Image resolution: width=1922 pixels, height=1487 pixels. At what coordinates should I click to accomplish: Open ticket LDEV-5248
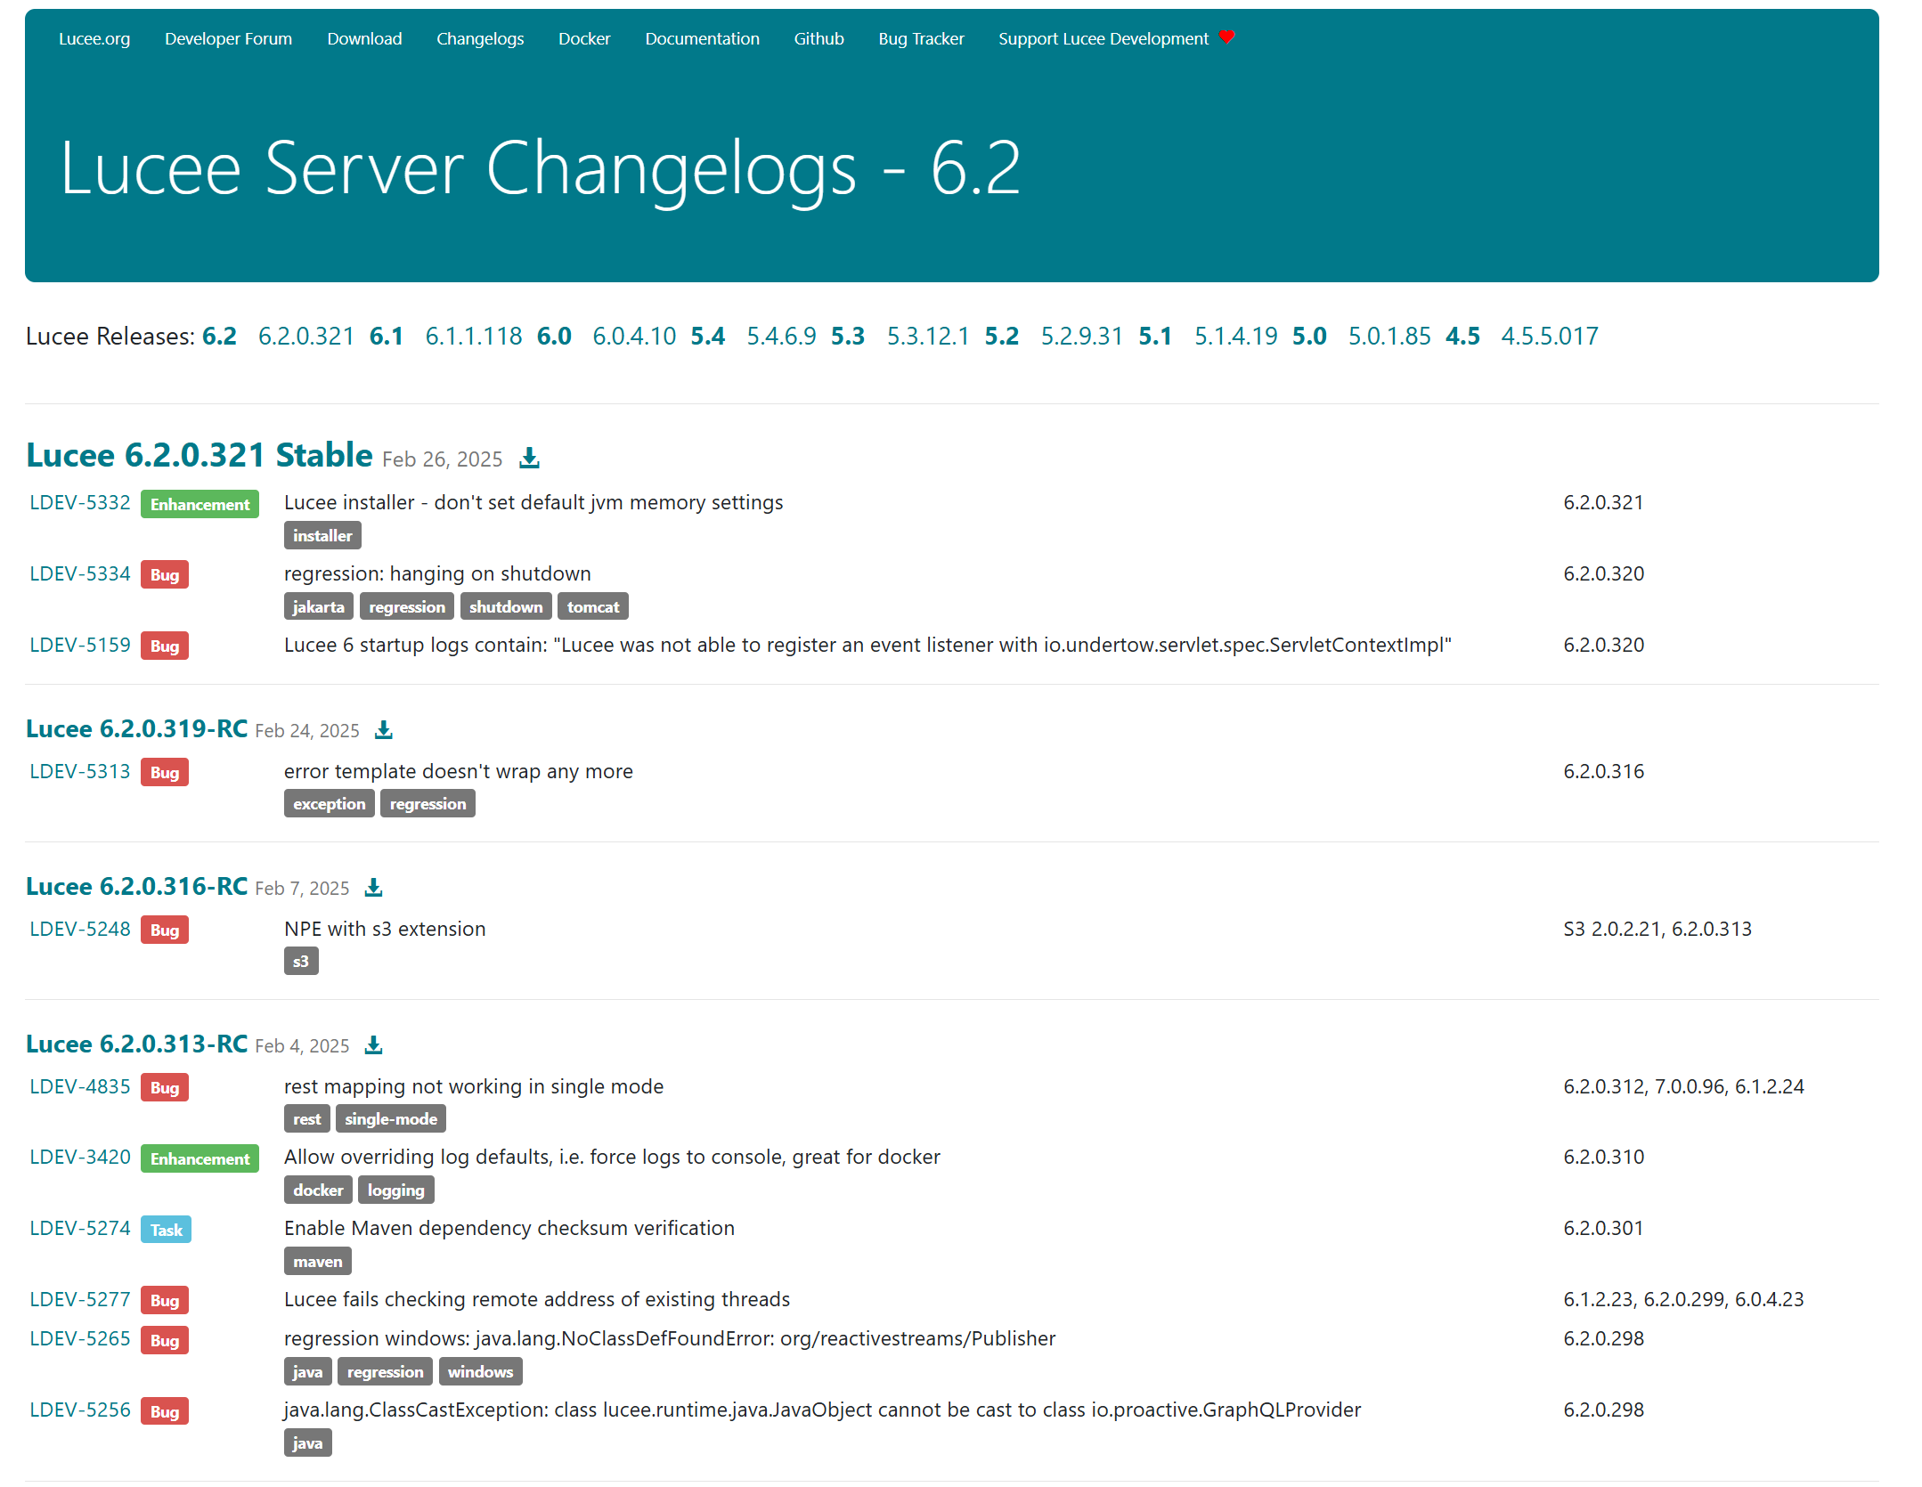coord(80,929)
